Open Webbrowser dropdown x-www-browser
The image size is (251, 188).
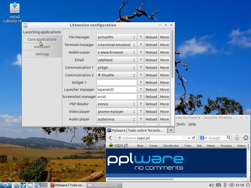117,52
